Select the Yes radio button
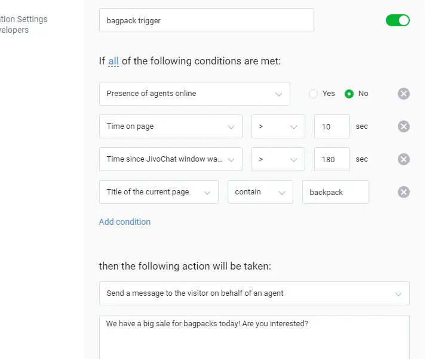This screenshot has height=359, width=445. coord(313,94)
